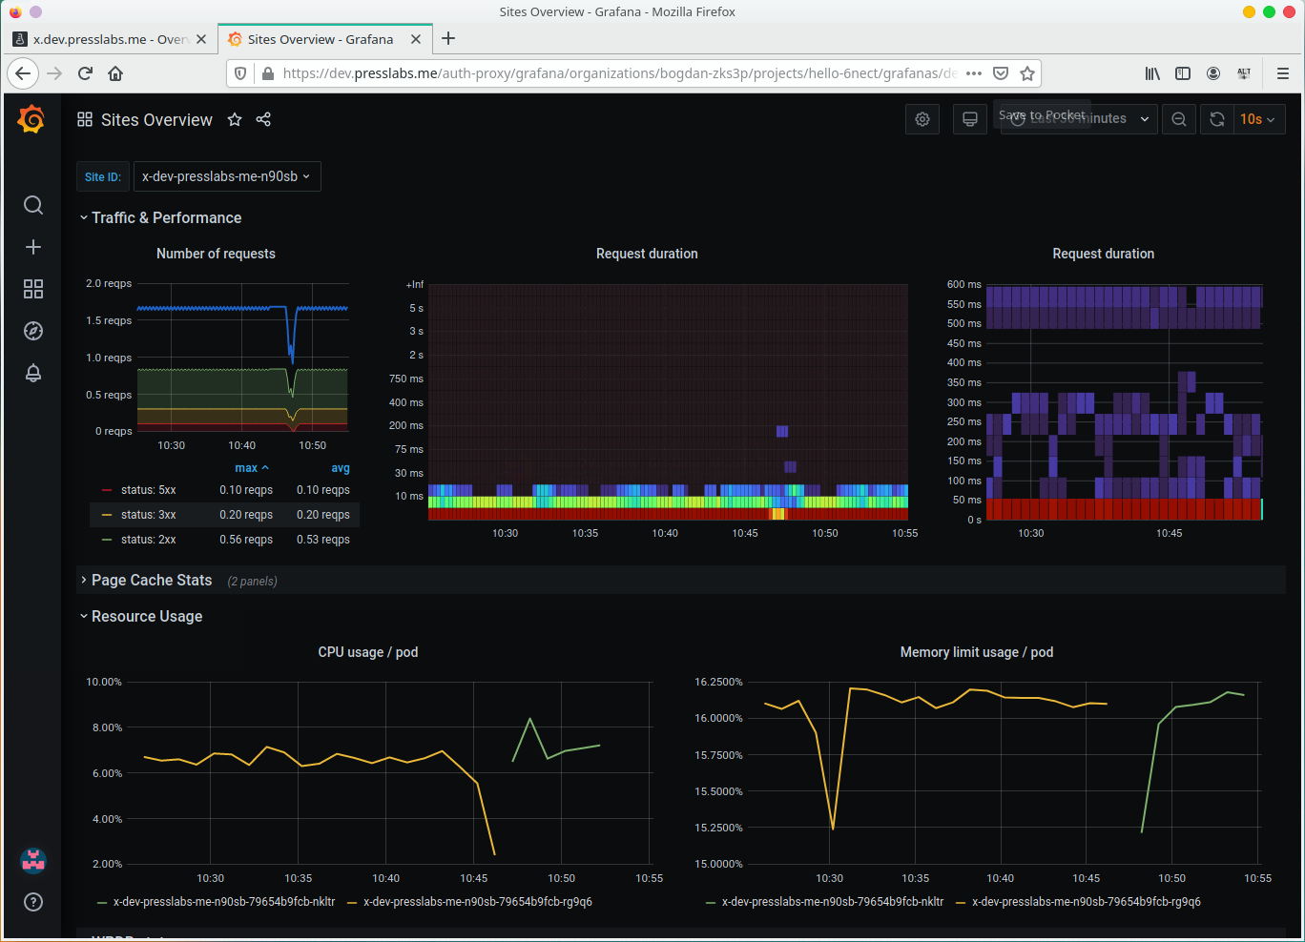Open the Alerting bell icon
Viewport: 1305px width, 942px height.
point(33,373)
